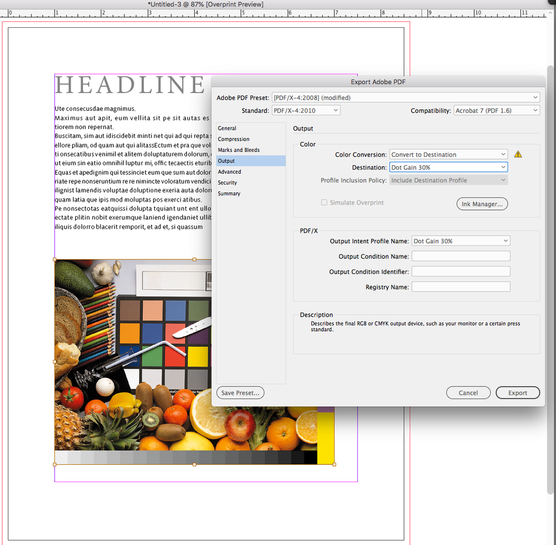Open the Profile Inclusion Policy dropdown
The height and width of the screenshot is (545, 556).
449,180
